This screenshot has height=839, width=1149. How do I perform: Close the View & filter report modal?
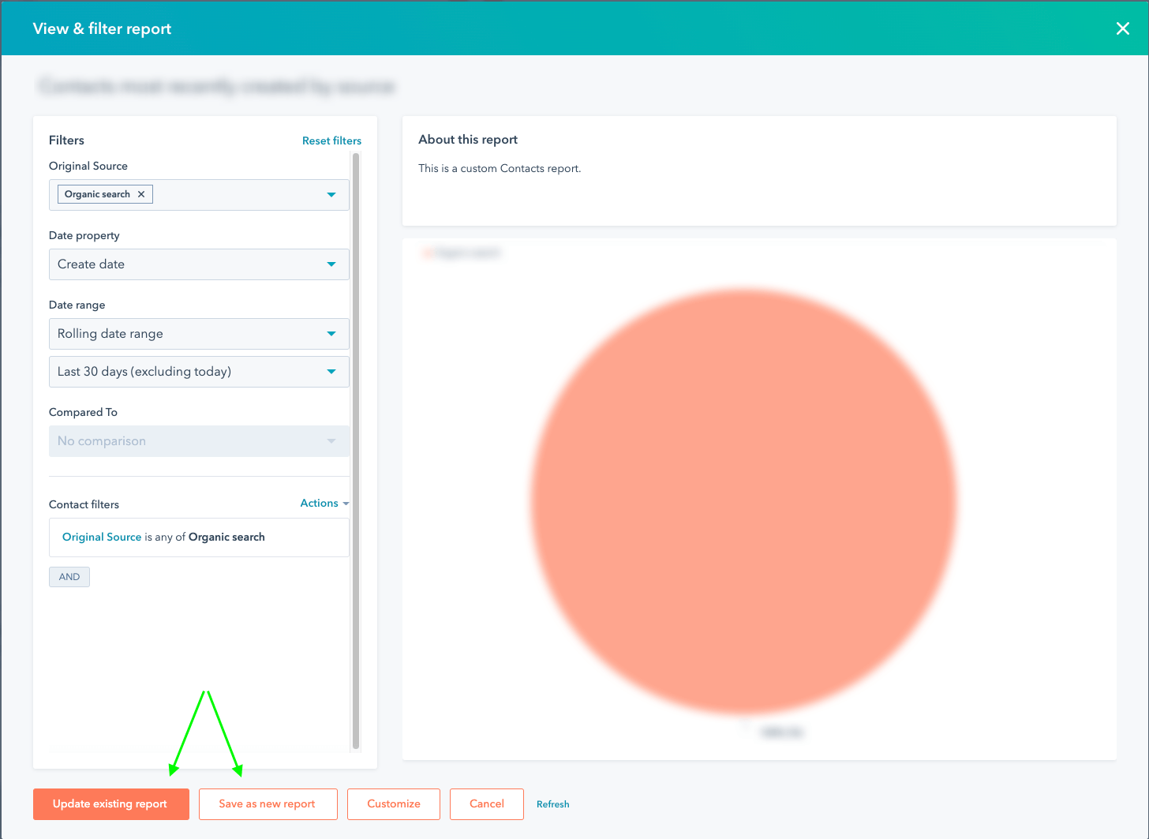click(x=1122, y=28)
